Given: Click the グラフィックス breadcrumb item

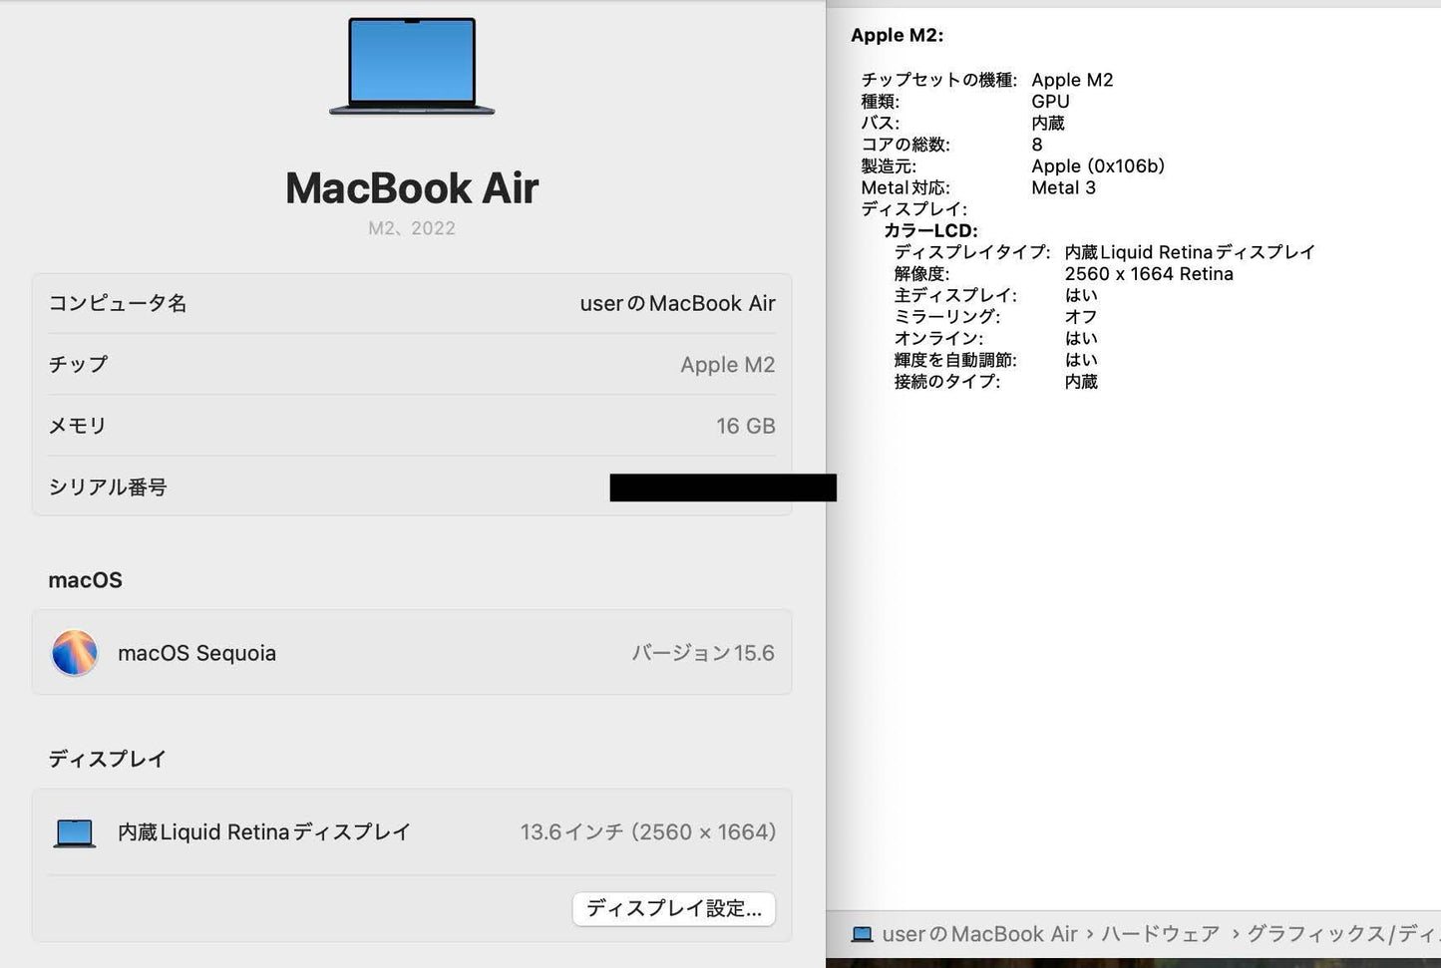Looking at the screenshot, I should [1326, 933].
